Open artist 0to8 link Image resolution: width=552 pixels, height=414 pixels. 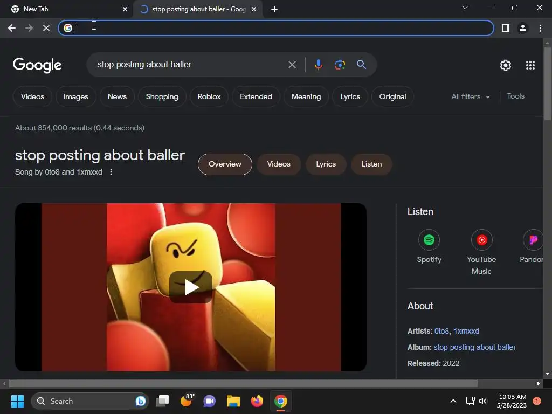pos(441,332)
